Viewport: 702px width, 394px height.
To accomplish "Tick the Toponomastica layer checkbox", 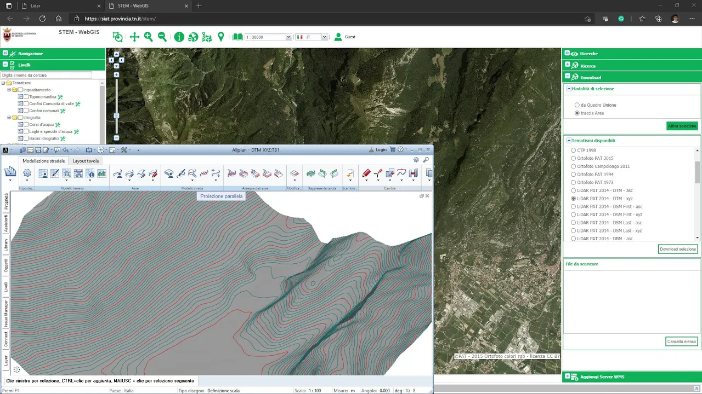I will coord(26,97).
